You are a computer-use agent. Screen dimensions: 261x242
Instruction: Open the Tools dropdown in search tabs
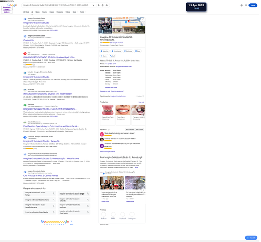pyautogui.click(x=82, y=12)
